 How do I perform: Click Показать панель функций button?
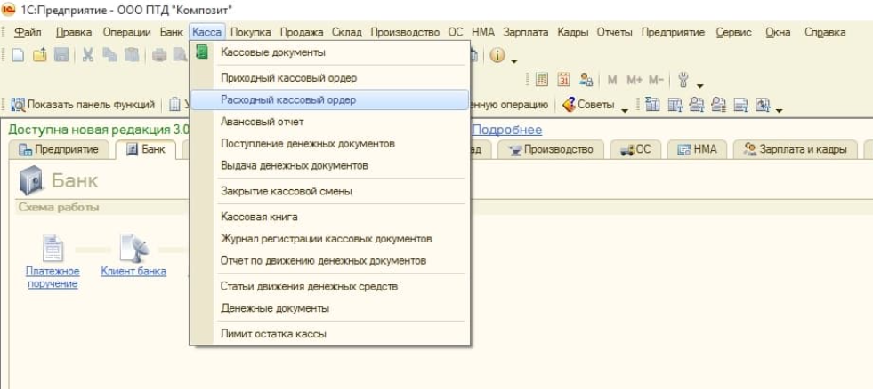pyautogui.click(x=83, y=105)
